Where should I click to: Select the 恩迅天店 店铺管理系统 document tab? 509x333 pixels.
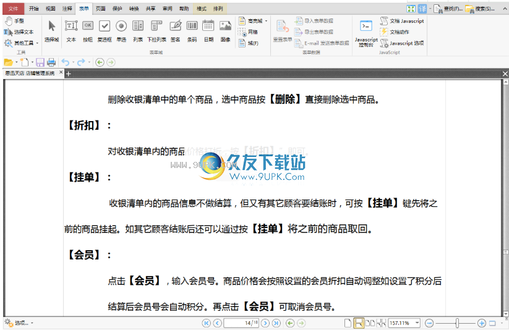pos(30,74)
